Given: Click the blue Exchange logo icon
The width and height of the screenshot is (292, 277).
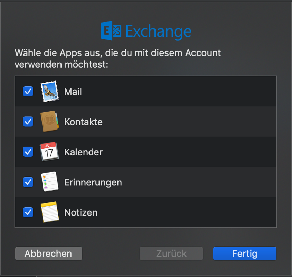Looking at the screenshot, I should (x=111, y=31).
